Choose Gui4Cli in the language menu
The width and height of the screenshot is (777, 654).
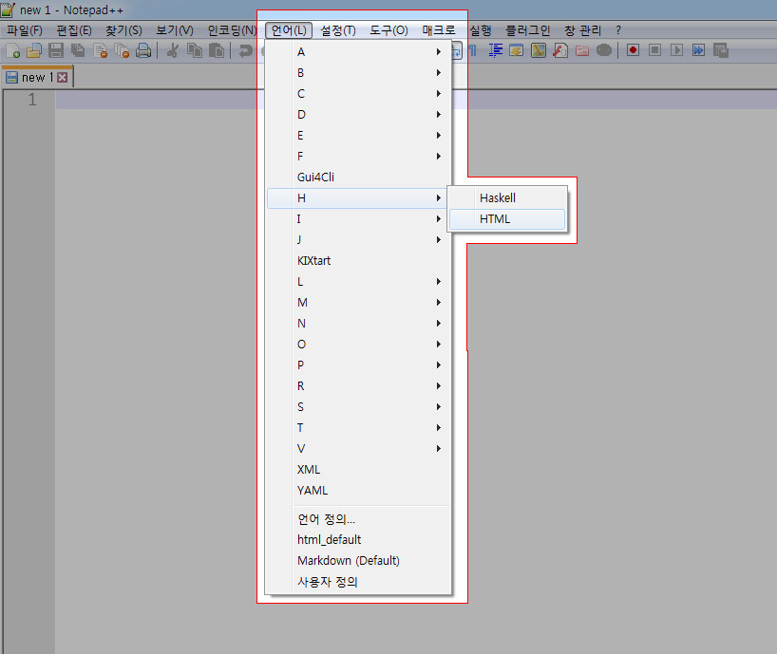point(358,178)
